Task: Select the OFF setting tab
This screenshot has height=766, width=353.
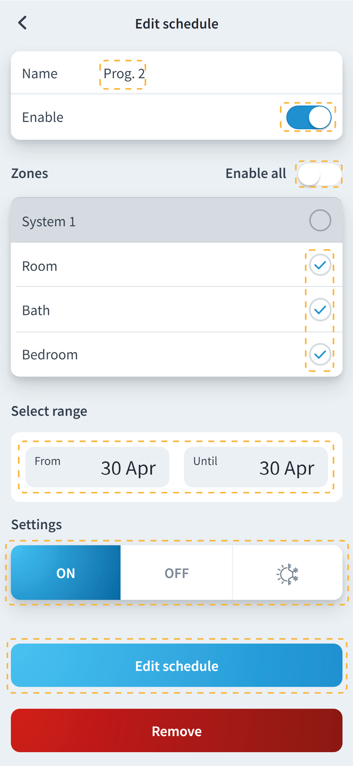Action: (x=176, y=573)
